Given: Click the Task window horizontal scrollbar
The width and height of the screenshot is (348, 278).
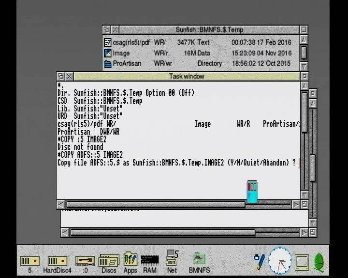Looking at the screenshot, I should coord(155,205).
